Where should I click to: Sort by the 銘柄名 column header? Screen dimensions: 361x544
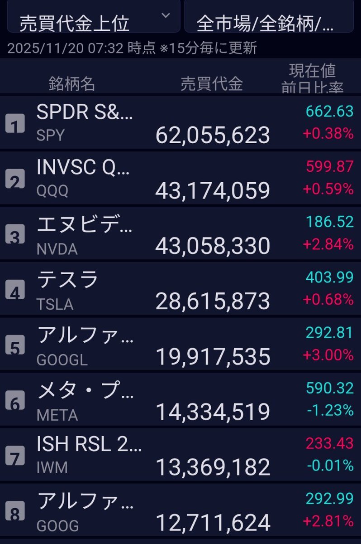point(72,83)
